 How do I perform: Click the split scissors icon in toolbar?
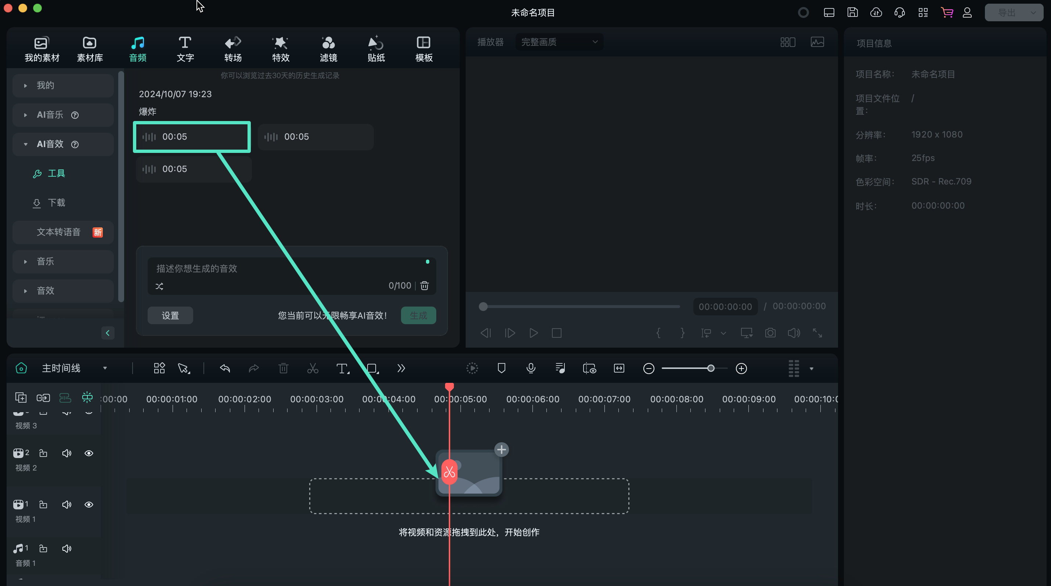(x=313, y=369)
